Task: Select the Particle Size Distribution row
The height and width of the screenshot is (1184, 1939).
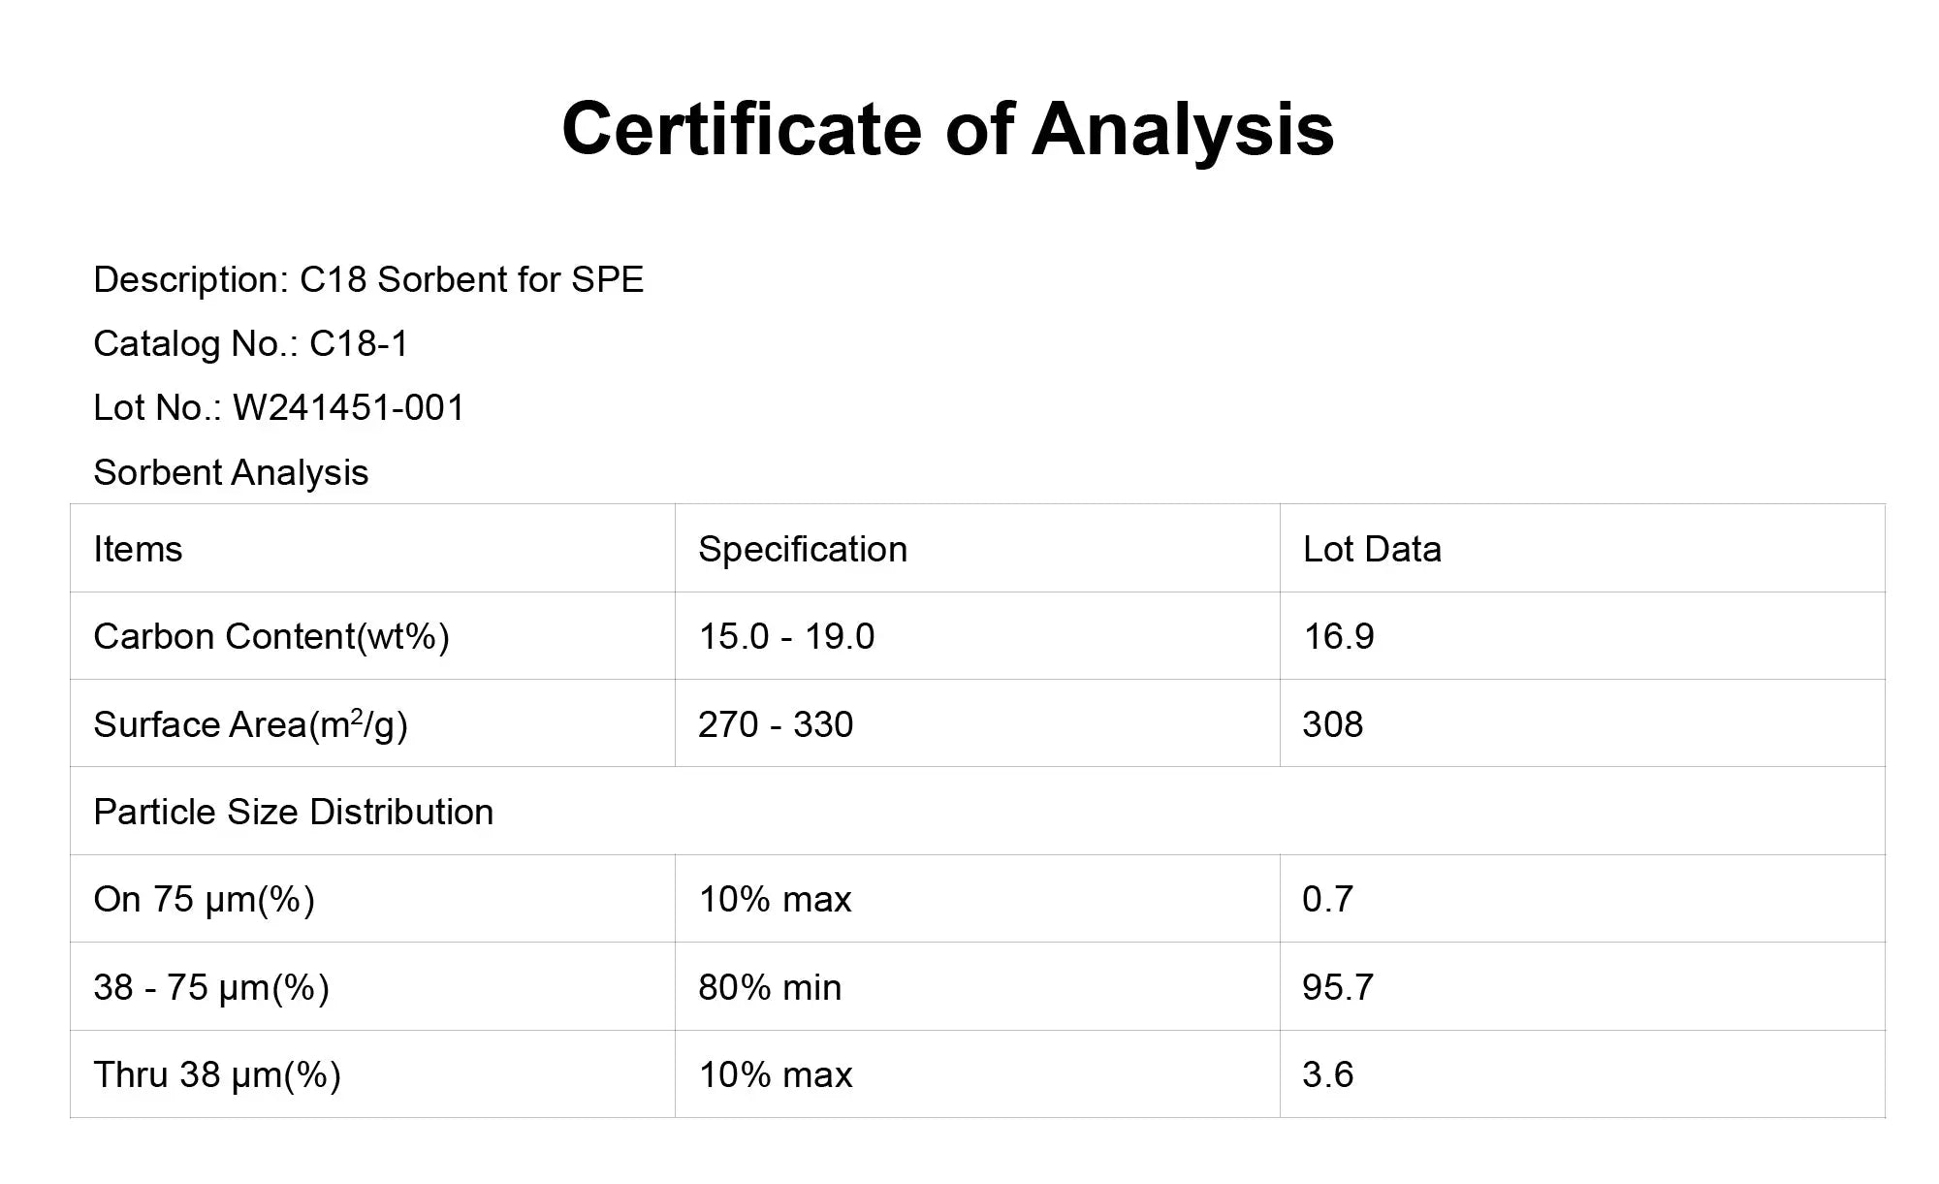Action: (977, 811)
